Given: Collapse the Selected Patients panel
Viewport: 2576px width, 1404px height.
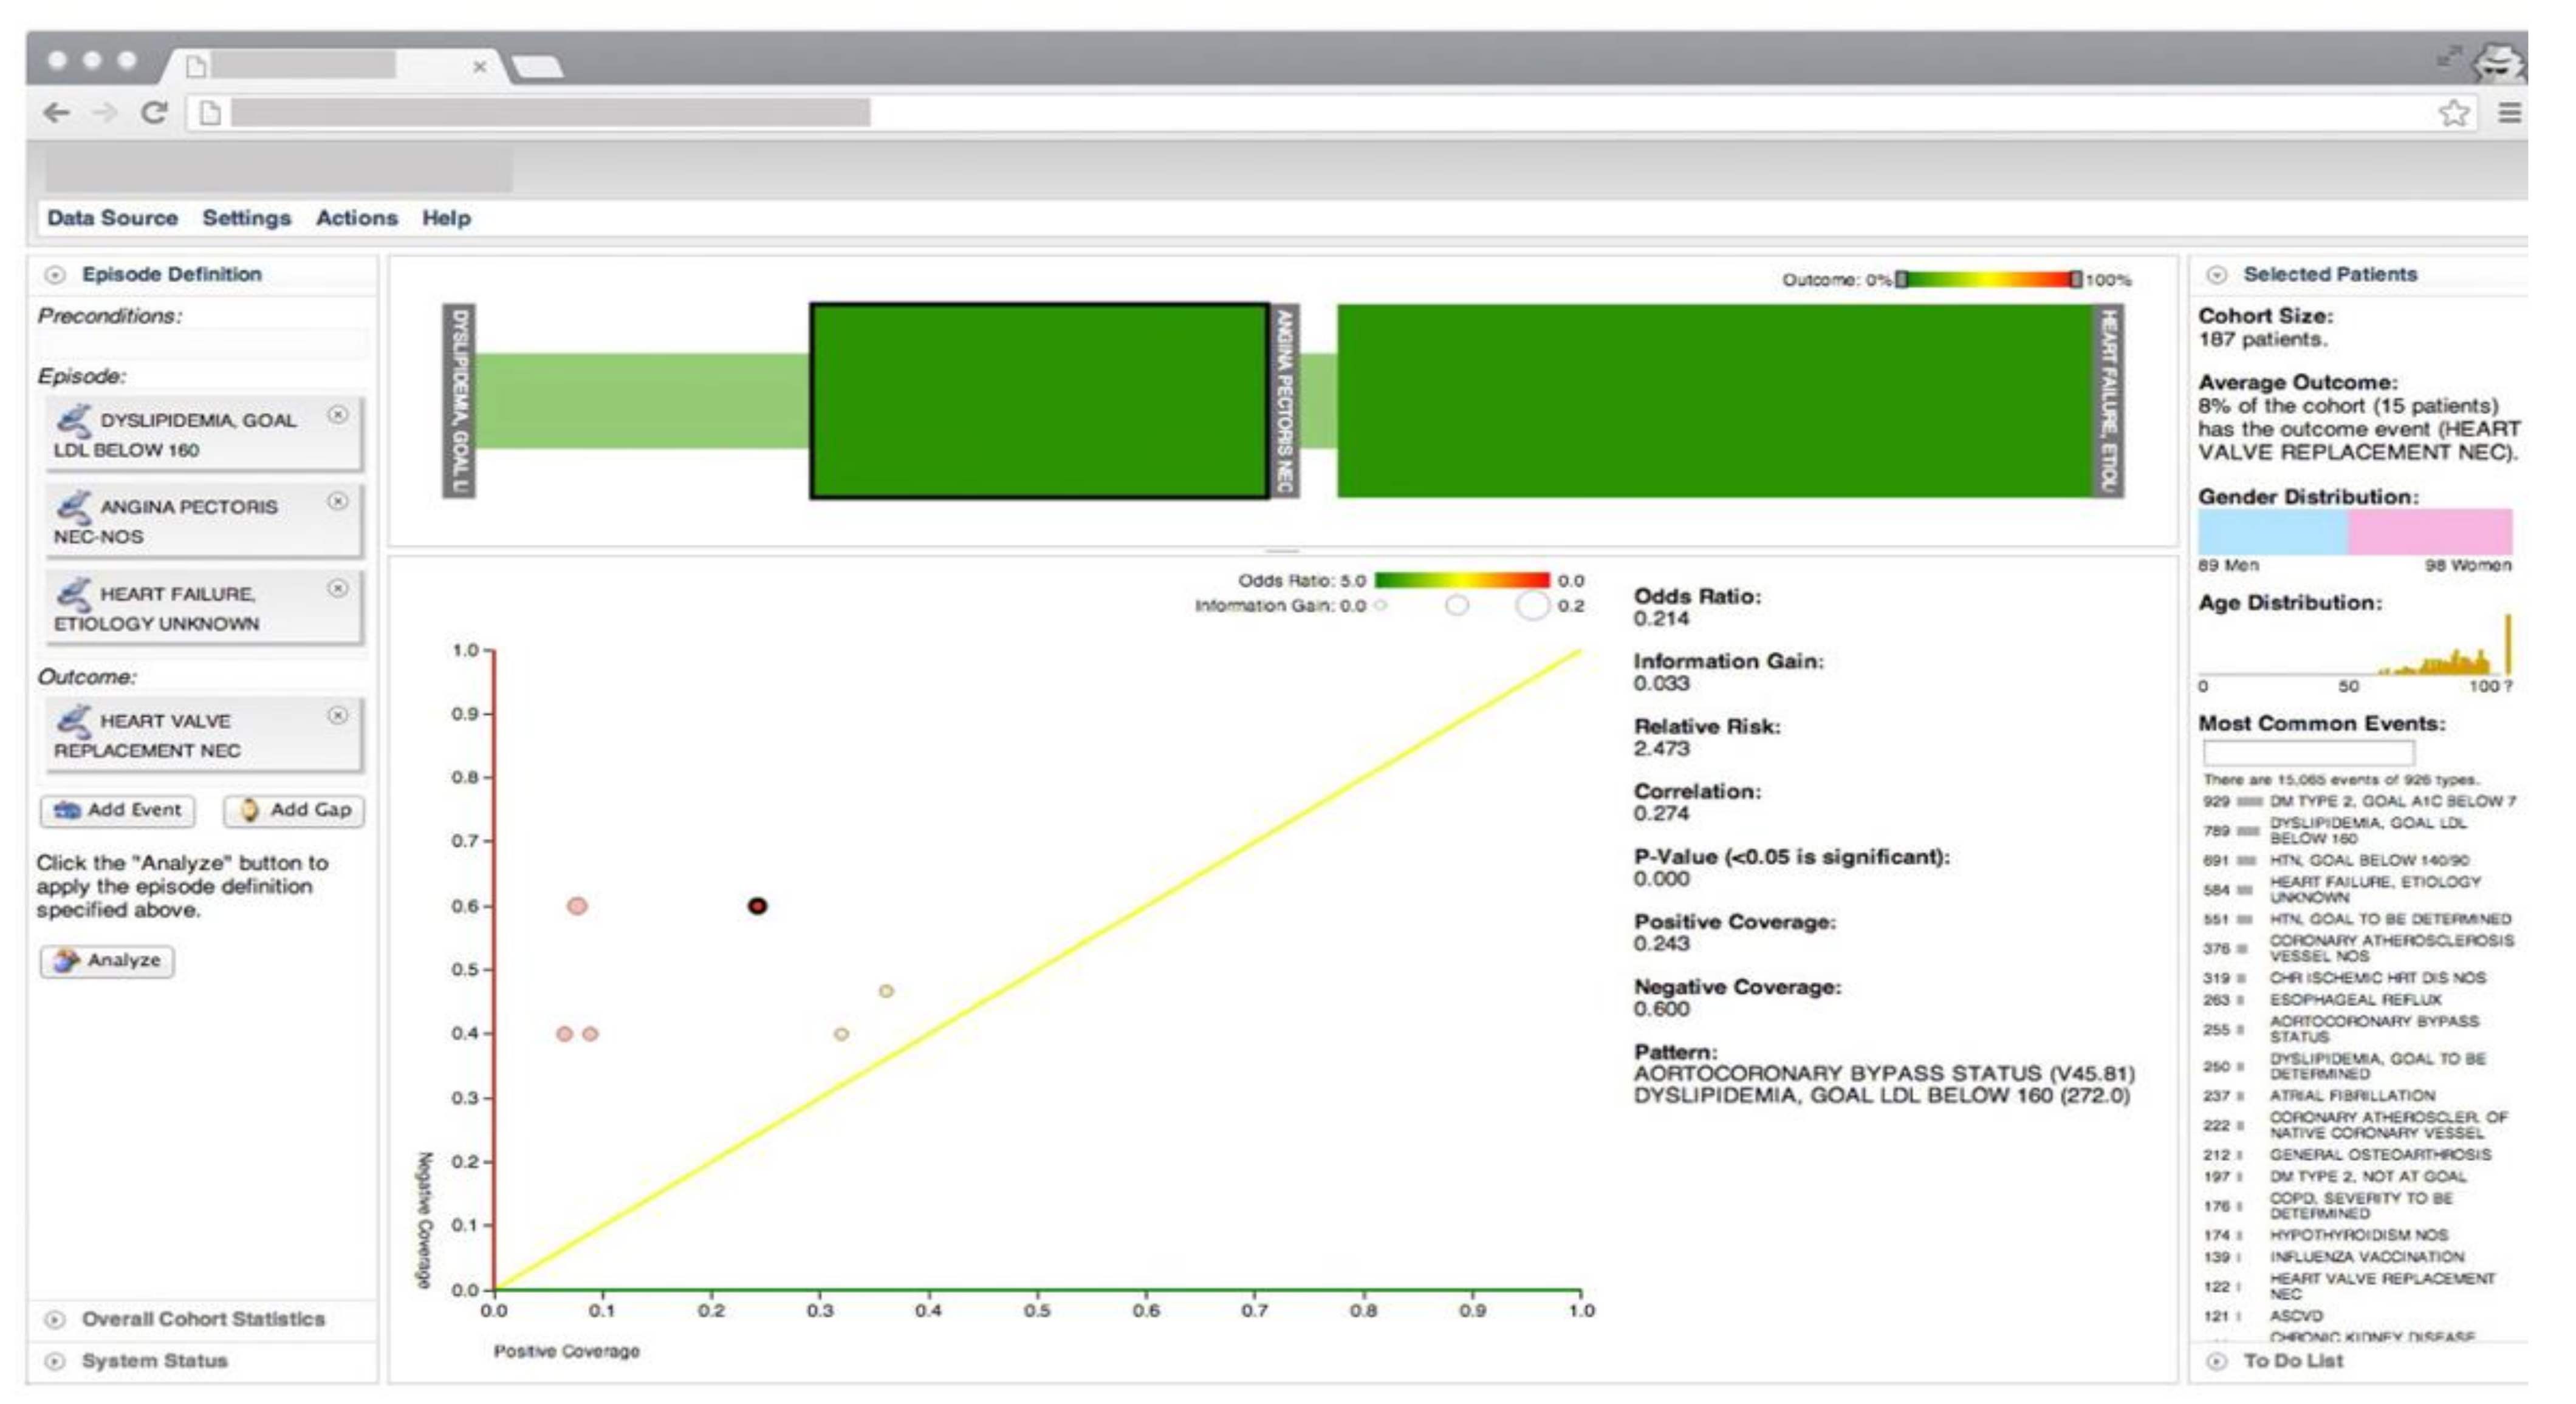Looking at the screenshot, I should coord(2217,275).
